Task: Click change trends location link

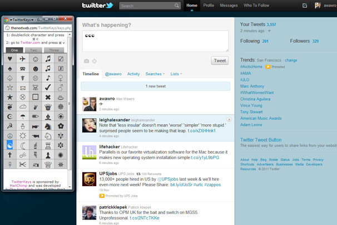Action: 291,60
